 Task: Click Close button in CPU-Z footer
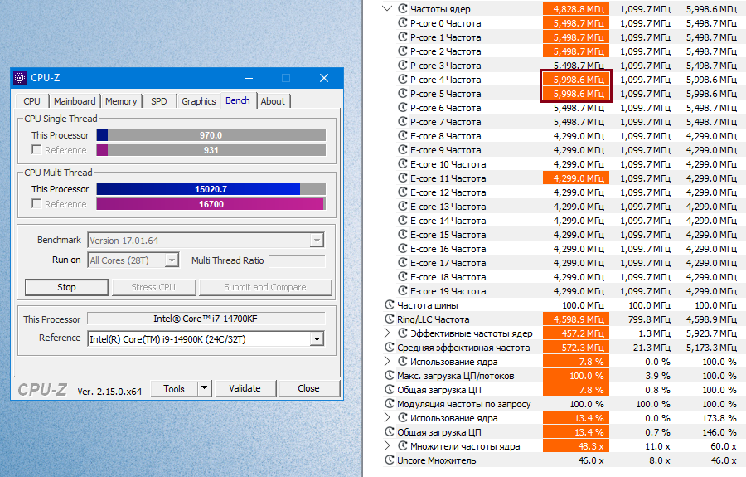309,388
